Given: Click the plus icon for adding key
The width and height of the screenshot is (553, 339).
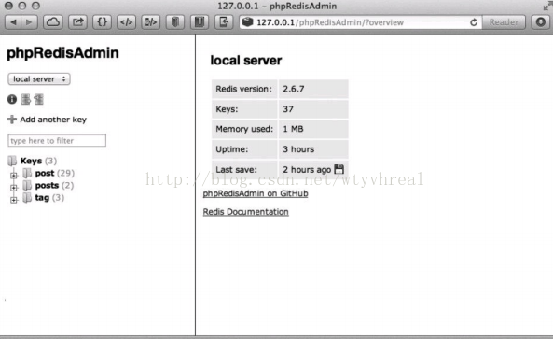Looking at the screenshot, I should point(12,120).
